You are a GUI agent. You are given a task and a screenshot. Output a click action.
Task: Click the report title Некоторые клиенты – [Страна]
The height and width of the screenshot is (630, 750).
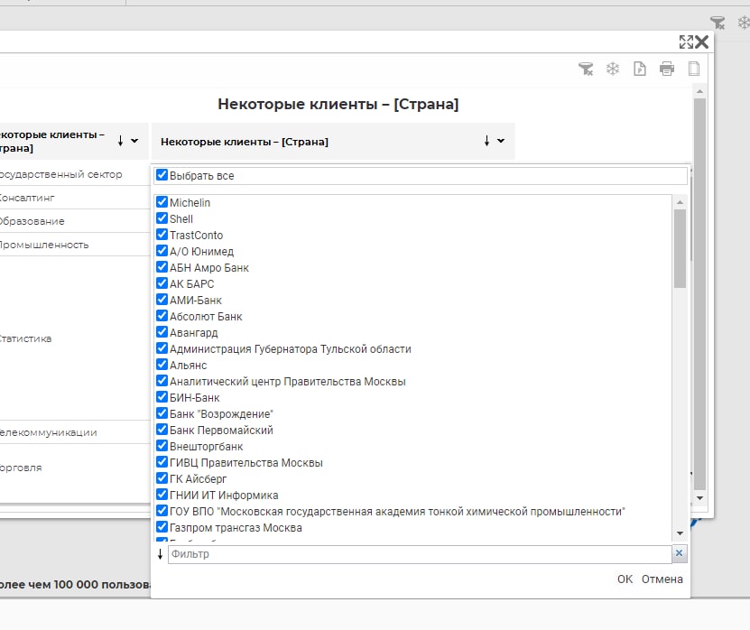pos(338,104)
